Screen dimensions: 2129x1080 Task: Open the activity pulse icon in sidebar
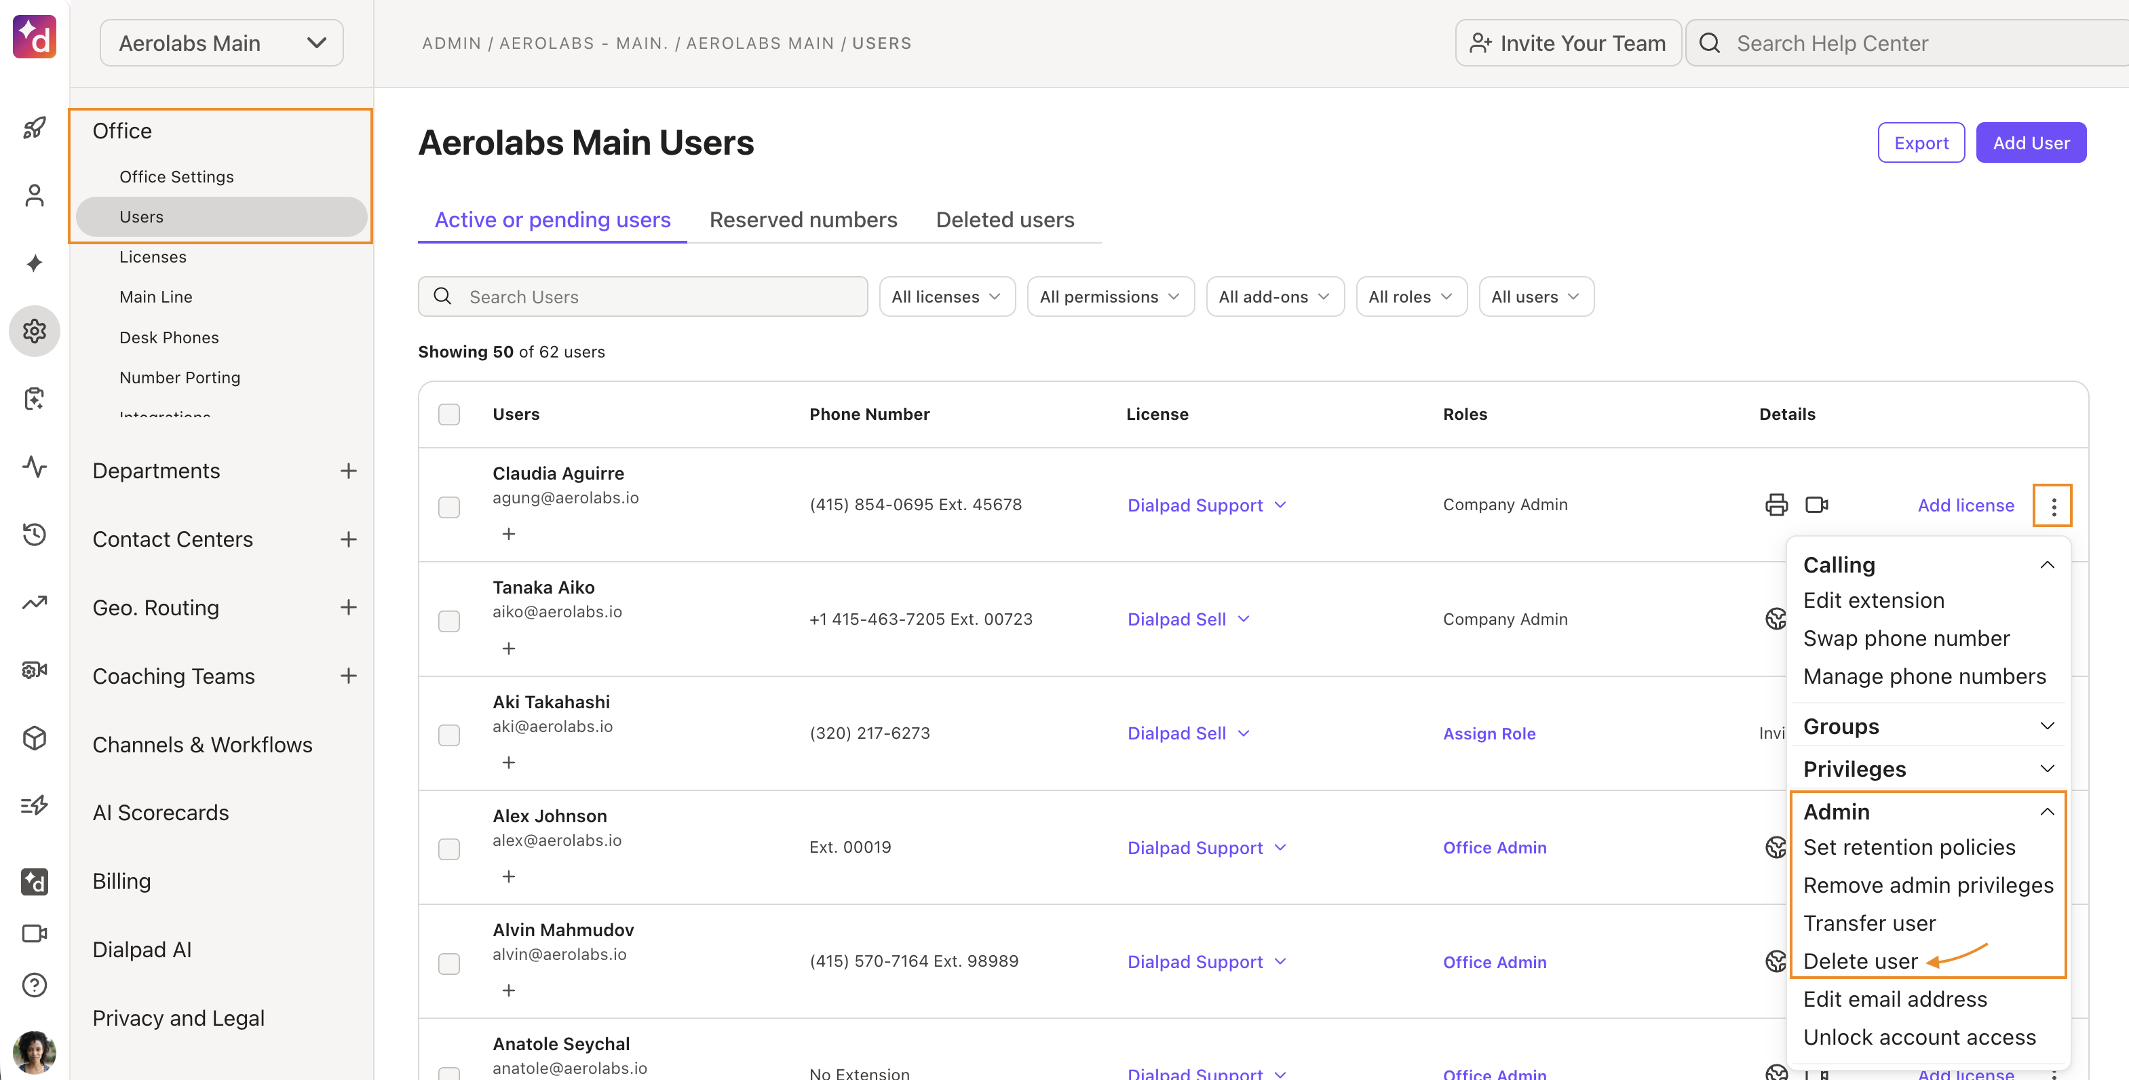(x=34, y=467)
